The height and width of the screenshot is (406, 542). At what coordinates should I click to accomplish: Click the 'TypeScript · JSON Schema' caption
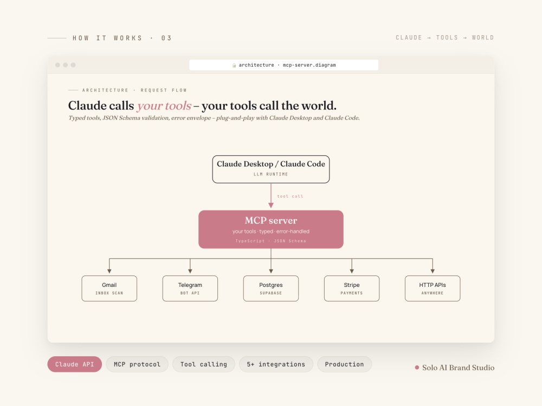point(270,241)
